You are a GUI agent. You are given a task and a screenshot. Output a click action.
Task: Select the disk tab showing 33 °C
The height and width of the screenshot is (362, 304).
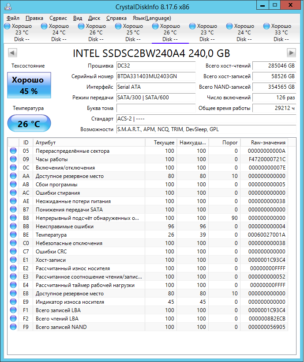point(278,33)
